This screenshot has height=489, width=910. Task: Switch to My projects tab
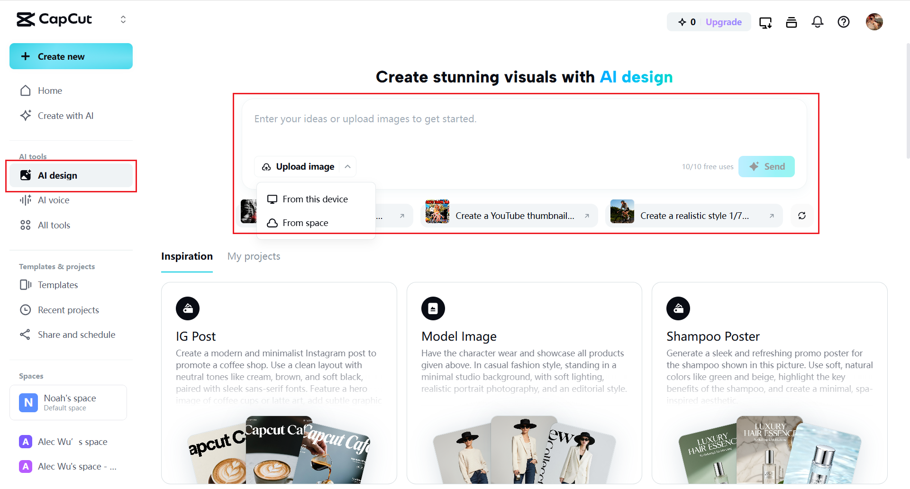point(254,256)
